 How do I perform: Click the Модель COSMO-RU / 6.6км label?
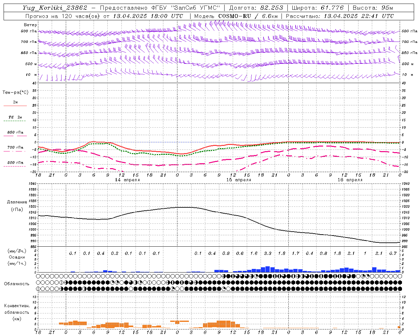(x=236, y=16)
